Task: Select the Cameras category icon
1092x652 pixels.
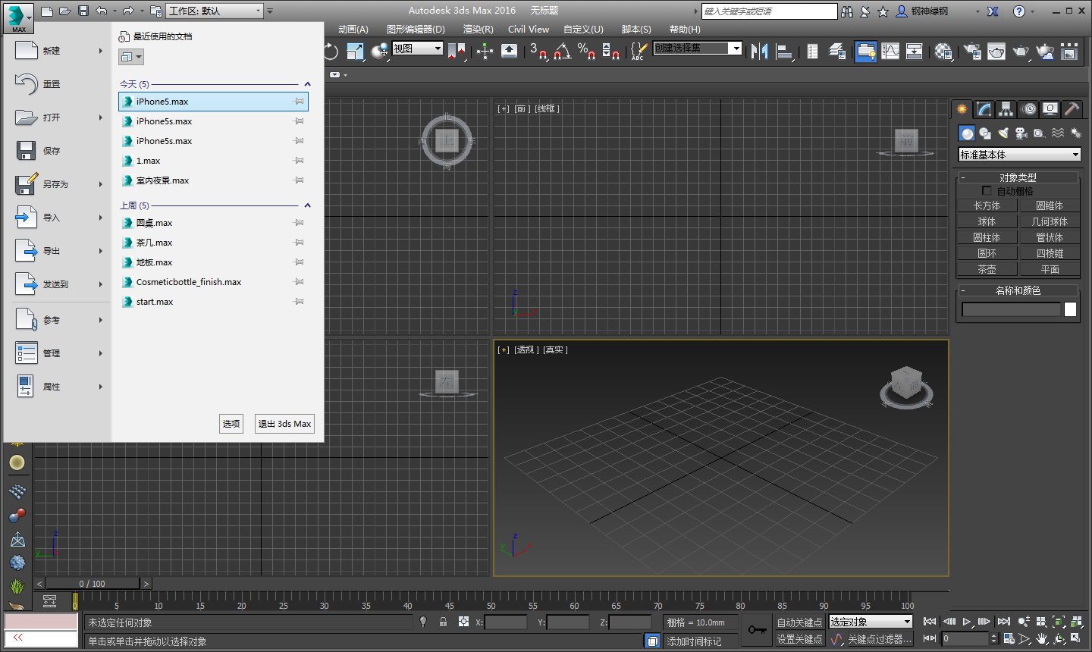Action: 1021,133
